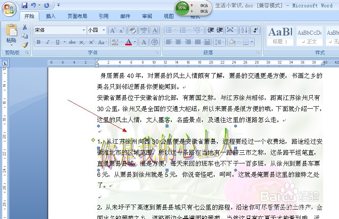This screenshot has width=339, height=219.
Task: Insert an enclosed character
Action: 154,42
